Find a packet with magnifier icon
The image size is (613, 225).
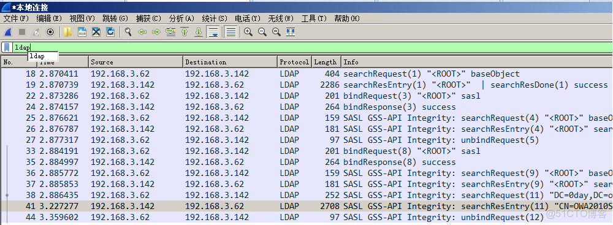tap(128, 32)
